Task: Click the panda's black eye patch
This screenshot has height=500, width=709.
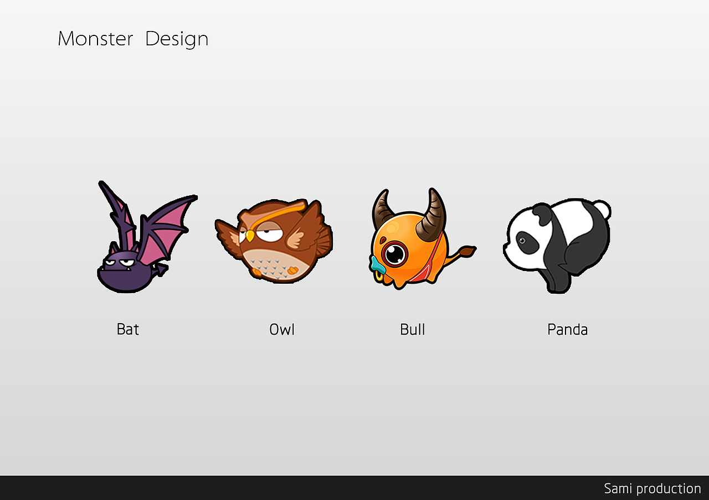Action: tap(526, 242)
